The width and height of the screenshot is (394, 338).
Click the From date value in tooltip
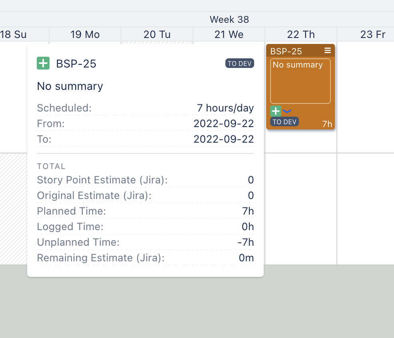point(224,124)
